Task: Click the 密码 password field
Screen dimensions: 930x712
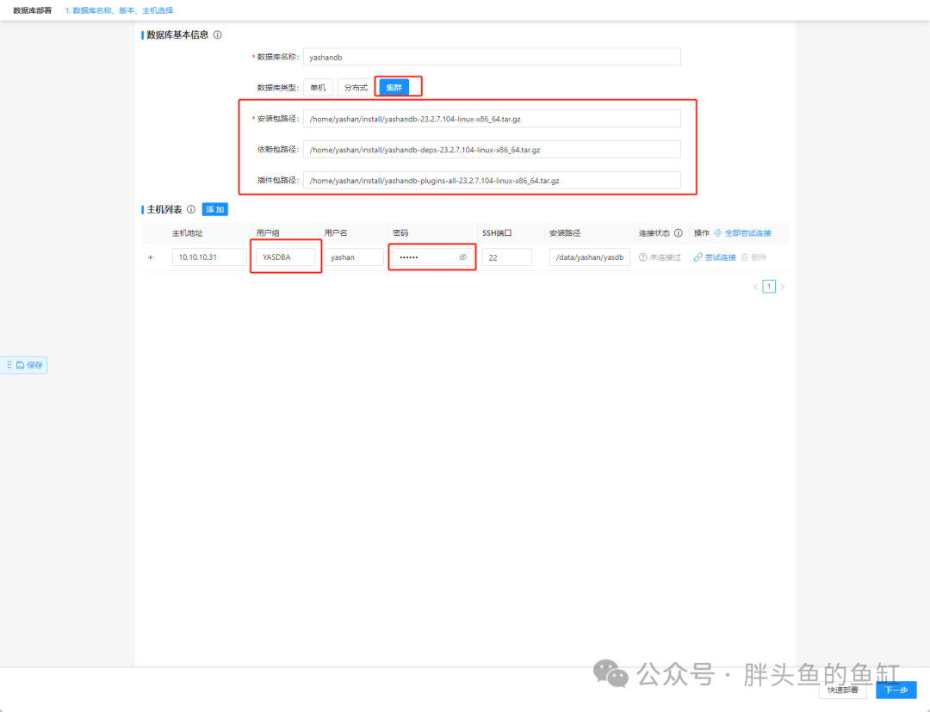Action: [433, 257]
